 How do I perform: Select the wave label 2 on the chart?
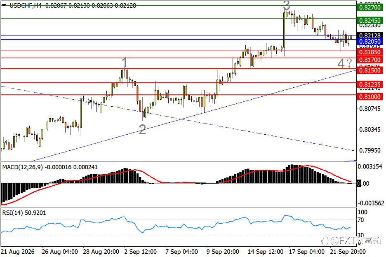[142, 129]
